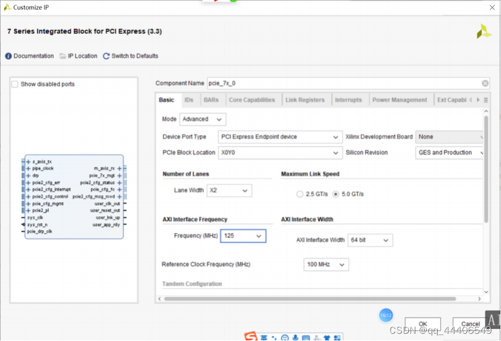Image resolution: width=501 pixels, height=341 pixels.
Task: Open the Sogou soft keyboard icon
Action: point(306,338)
